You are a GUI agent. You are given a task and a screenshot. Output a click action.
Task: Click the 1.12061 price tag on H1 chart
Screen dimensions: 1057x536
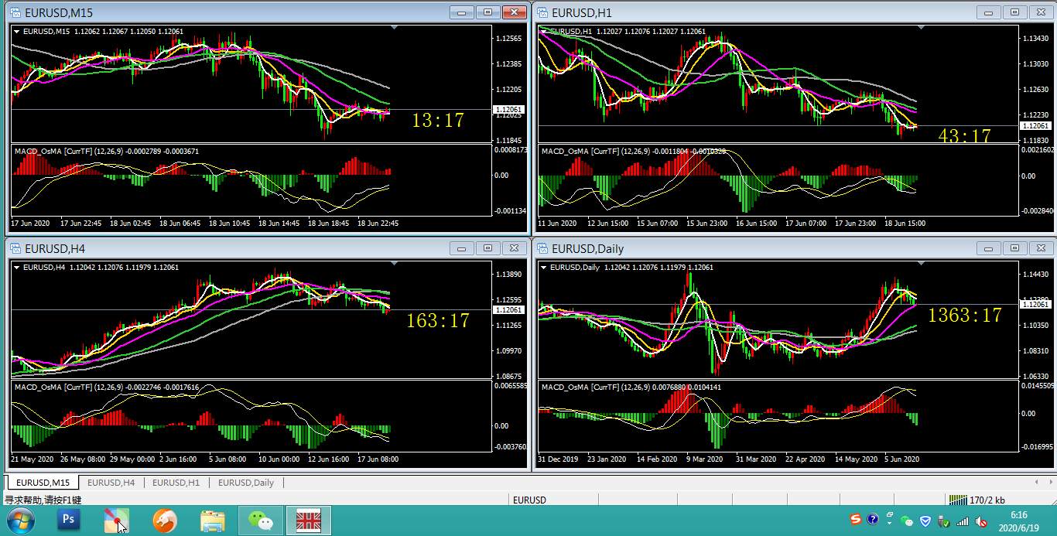coord(1035,125)
